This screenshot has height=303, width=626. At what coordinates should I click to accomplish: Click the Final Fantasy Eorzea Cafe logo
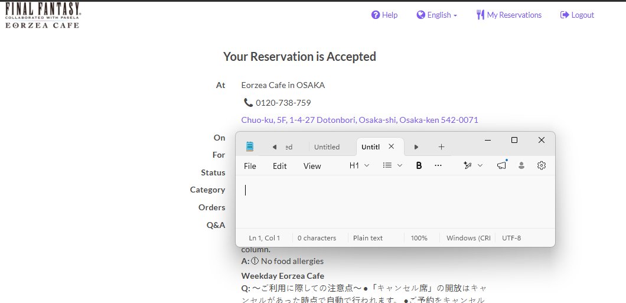pos(43,15)
